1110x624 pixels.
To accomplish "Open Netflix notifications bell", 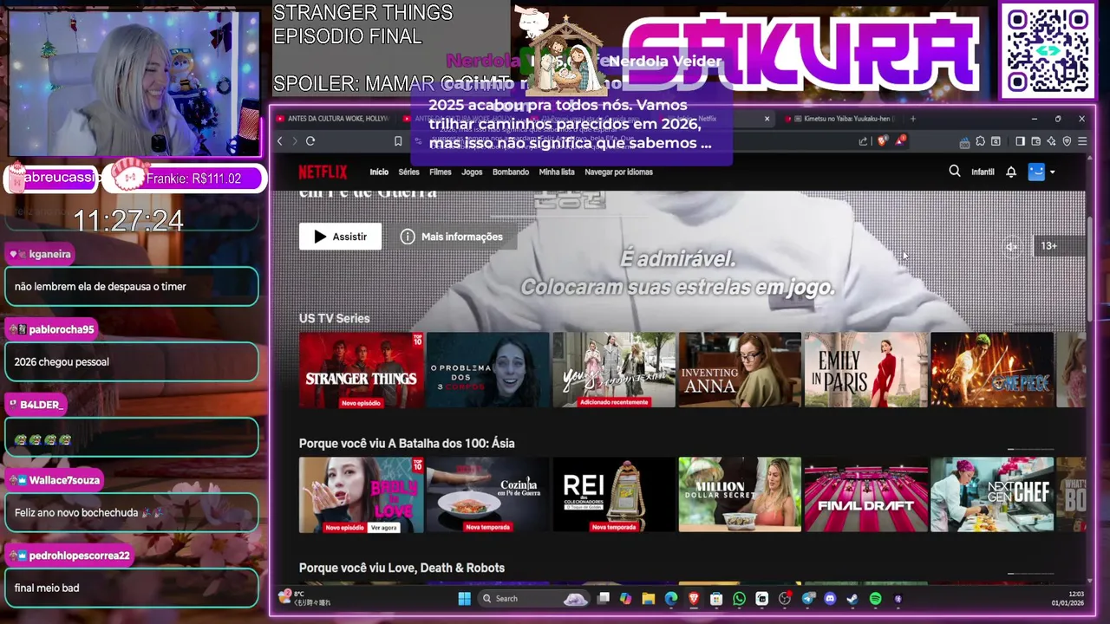I will pos(1011,172).
